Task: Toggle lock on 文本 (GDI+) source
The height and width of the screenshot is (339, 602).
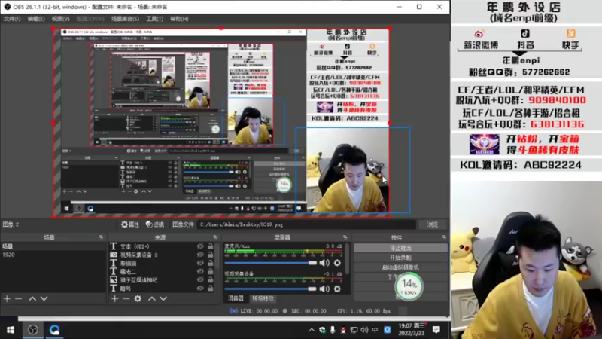Action: 211,246
